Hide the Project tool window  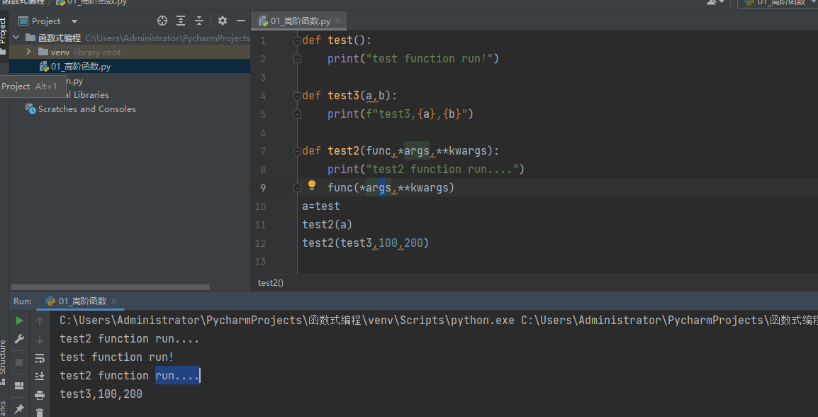tap(240, 21)
